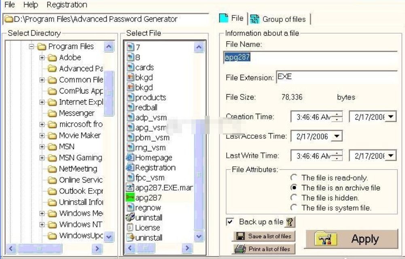This screenshot has width=405, height=259.
Task: Select the License document icon
Action: pos(130,227)
